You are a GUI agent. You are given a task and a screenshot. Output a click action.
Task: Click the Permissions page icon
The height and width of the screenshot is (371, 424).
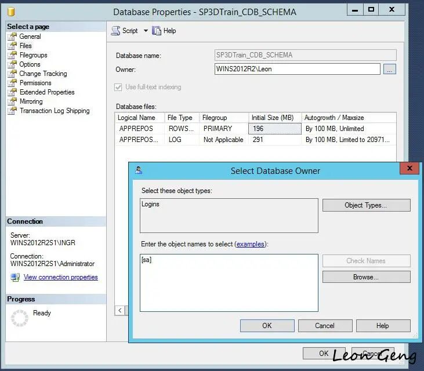click(x=12, y=83)
